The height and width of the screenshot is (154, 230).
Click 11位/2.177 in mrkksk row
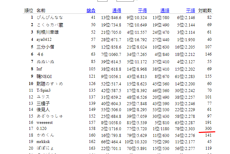click(185, 142)
